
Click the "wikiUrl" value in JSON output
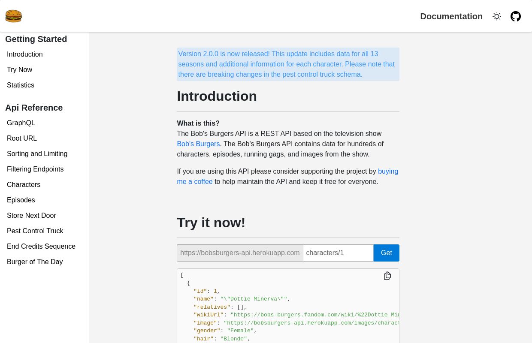coord(314,315)
